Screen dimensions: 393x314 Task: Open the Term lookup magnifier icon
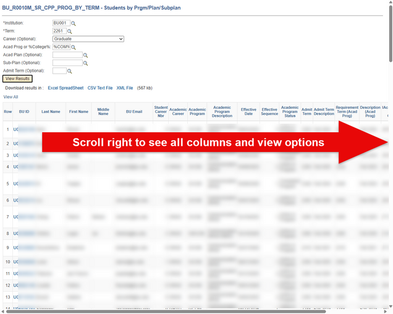coord(69,32)
